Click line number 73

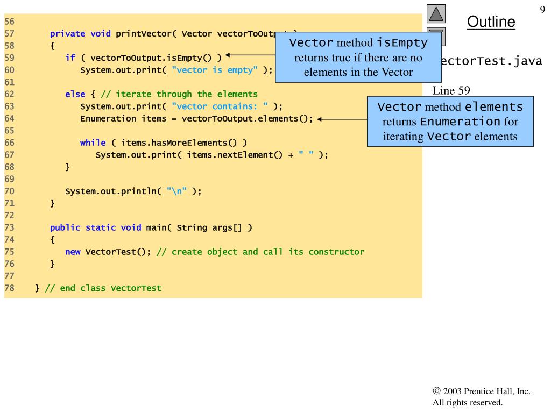click(10, 227)
